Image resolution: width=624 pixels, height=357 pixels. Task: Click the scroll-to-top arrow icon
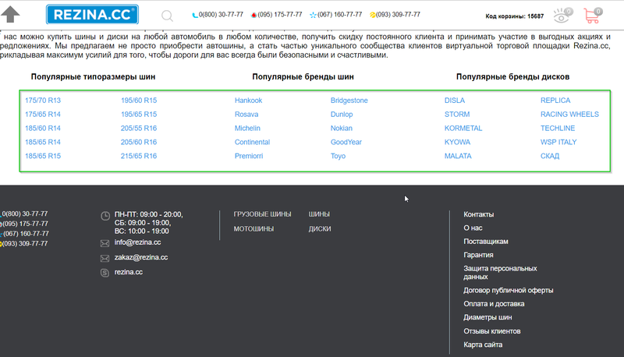pyautogui.click(x=10, y=15)
